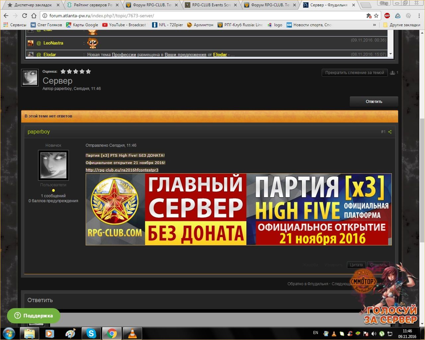425x340 pixels.
Task: Open the Новости спорта bookmark
Action: click(x=309, y=25)
